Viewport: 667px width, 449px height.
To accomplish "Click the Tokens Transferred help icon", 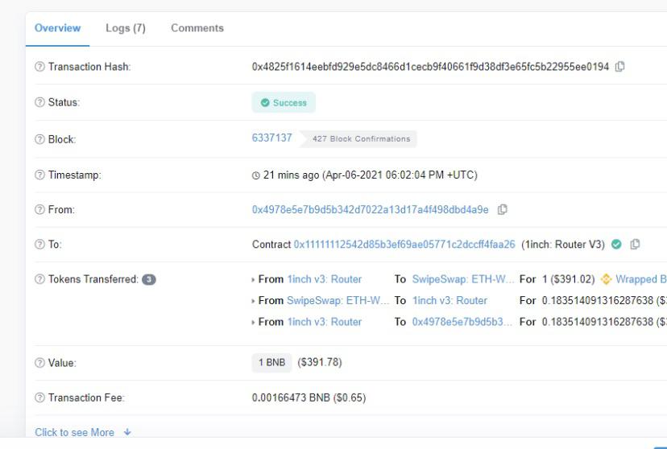I will [39, 279].
